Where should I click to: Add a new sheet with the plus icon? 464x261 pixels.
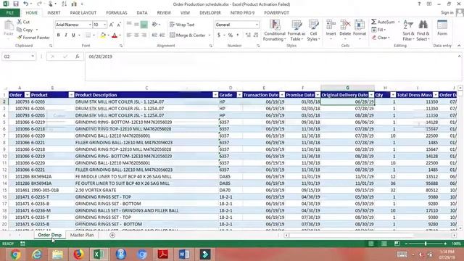112,235
